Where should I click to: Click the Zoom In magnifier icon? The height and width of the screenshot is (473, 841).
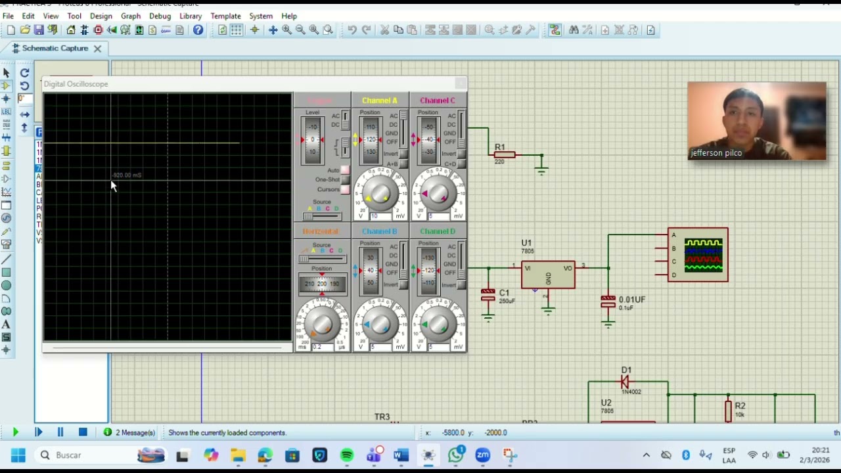pyautogui.click(x=287, y=30)
